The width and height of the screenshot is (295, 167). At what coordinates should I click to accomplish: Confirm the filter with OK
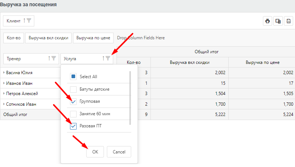pos(95,152)
